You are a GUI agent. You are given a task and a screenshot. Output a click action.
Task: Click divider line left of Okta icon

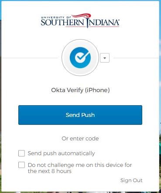pyautogui.click(x=30, y=58)
